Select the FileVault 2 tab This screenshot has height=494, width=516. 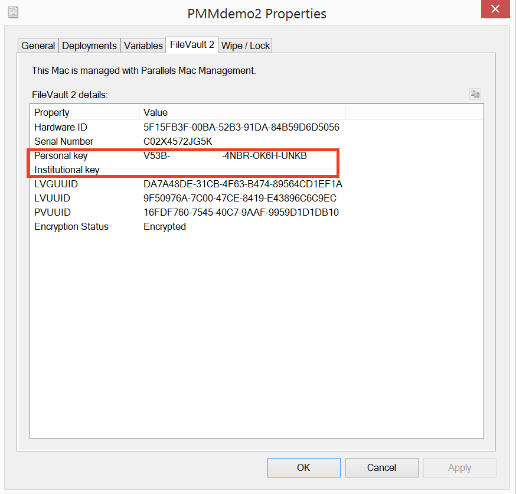coord(192,44)
